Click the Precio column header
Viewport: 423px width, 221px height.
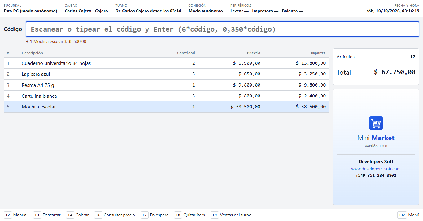coord(254,53)
